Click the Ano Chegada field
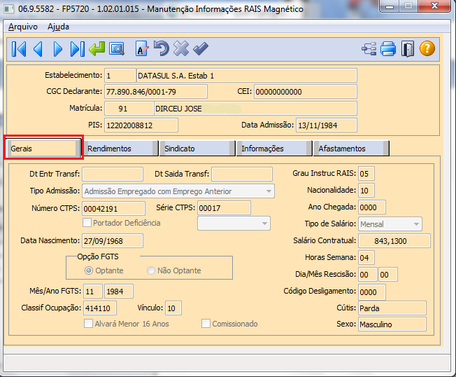Screen dimensions: 456x377 pyautogui.click(x=372, y=207)
